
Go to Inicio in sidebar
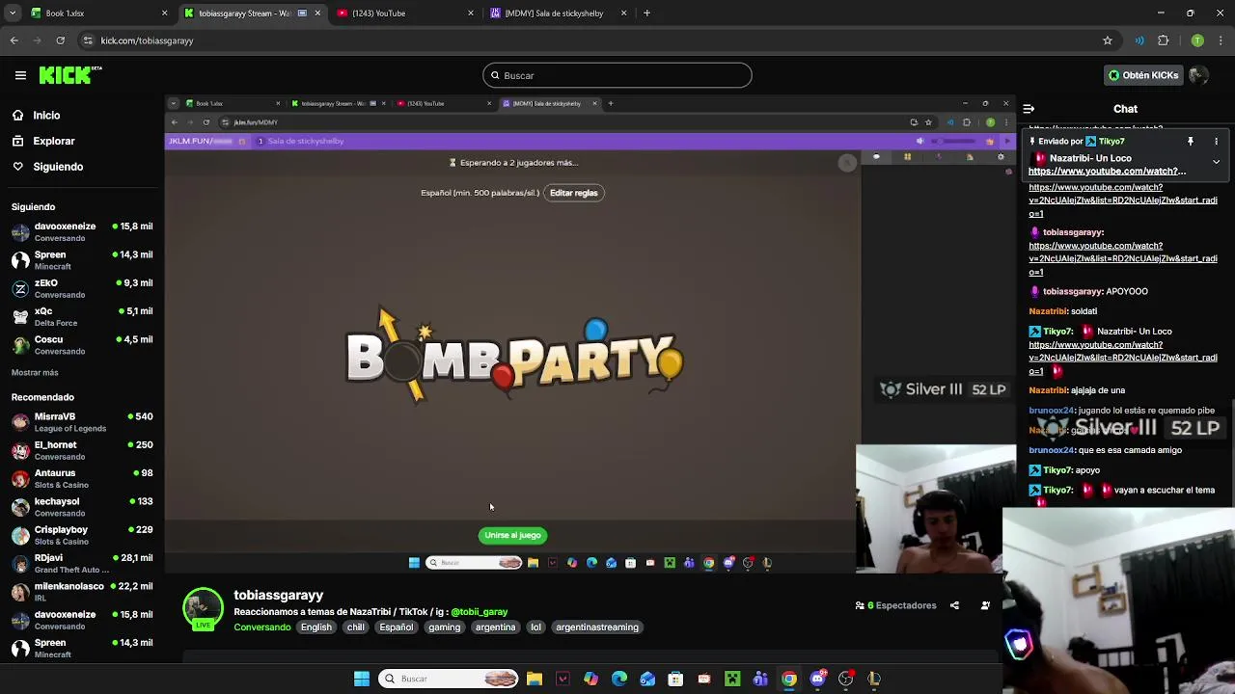click(46, 116)
